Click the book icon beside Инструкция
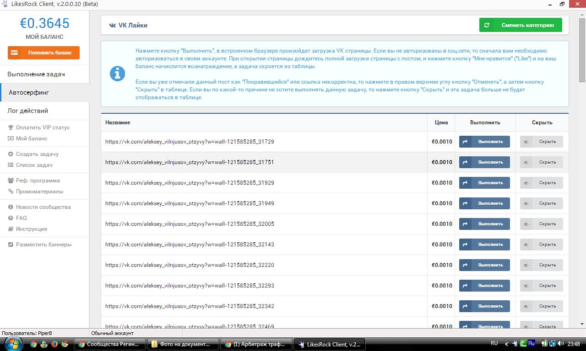The height and width of the screenshot is (351, 586). click(x=11, y=229)
